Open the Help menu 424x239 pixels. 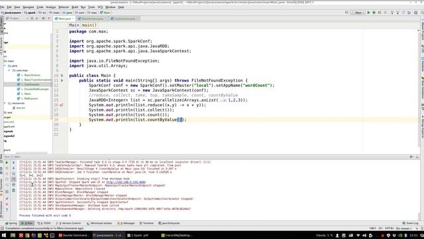click(121, 7)
